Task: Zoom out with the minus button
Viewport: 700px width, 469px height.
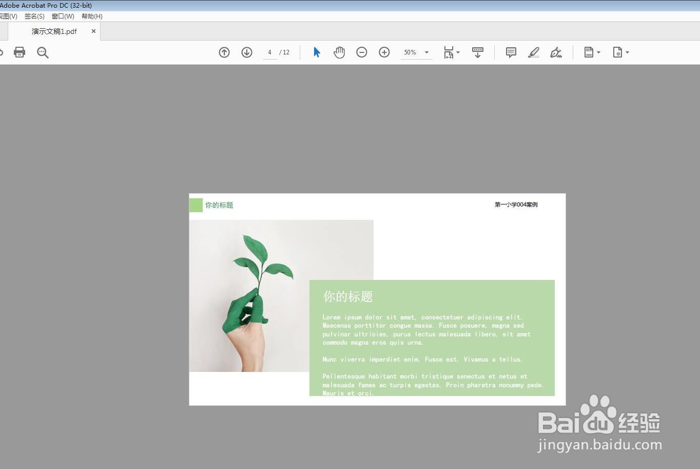Action: [362, 52]
